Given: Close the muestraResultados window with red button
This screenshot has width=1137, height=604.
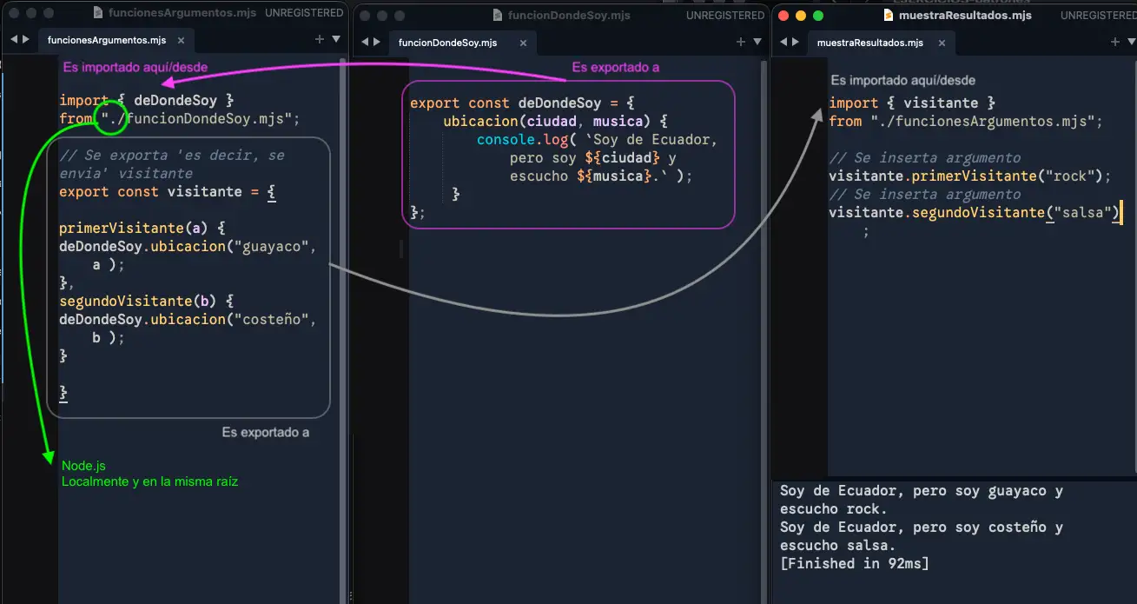Looking at the screenshot, I should (785, 16).
